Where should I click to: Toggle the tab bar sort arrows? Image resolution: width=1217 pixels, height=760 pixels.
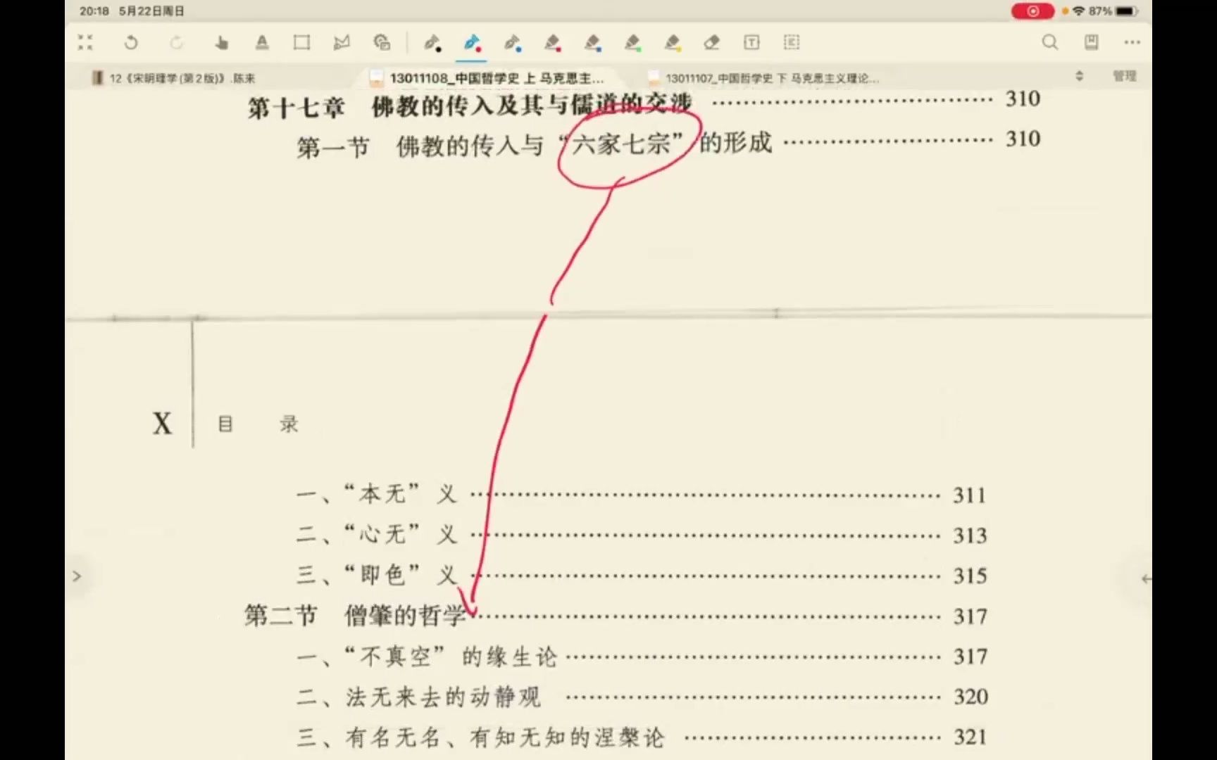click(x=1079, y=76)
